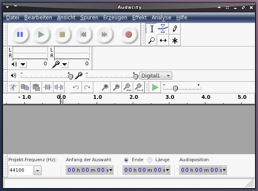The width and height of the screenshot is (258, 191).
Task: Open the Analyse menu
Action: (161, 17)
